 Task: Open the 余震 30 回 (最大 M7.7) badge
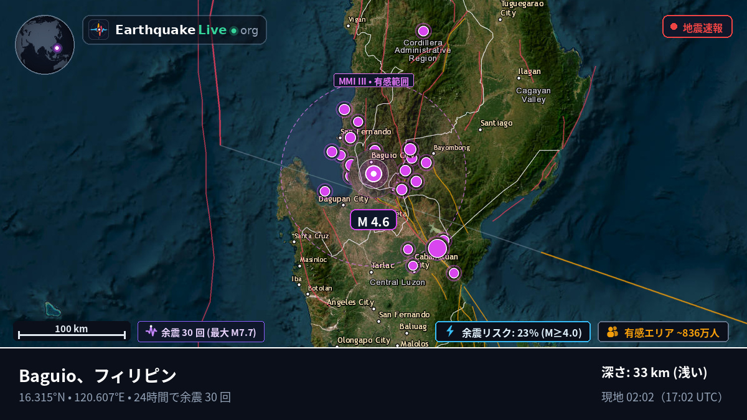coord(201,332)
